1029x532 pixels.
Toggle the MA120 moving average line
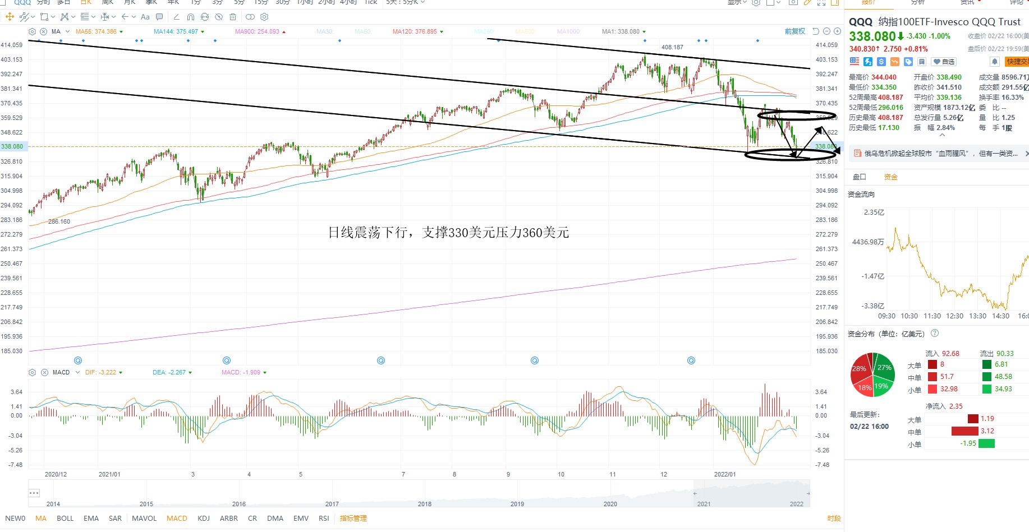(x=418, y=31)
